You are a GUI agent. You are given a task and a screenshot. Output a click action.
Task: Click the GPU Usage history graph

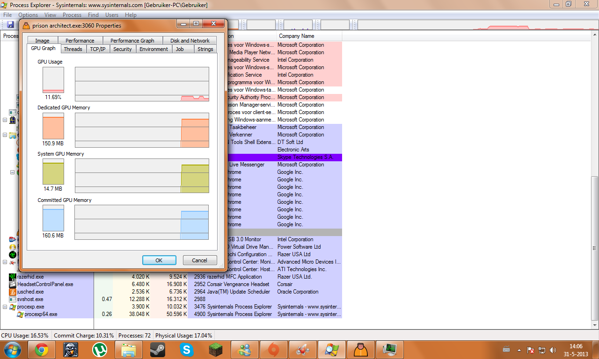pyautogui.click(x=142, y=84)
